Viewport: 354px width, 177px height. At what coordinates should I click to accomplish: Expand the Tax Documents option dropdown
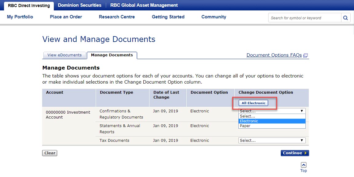pyautogui.click(x=272, y=141)
